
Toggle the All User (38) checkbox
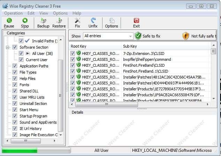coord(21,54)
